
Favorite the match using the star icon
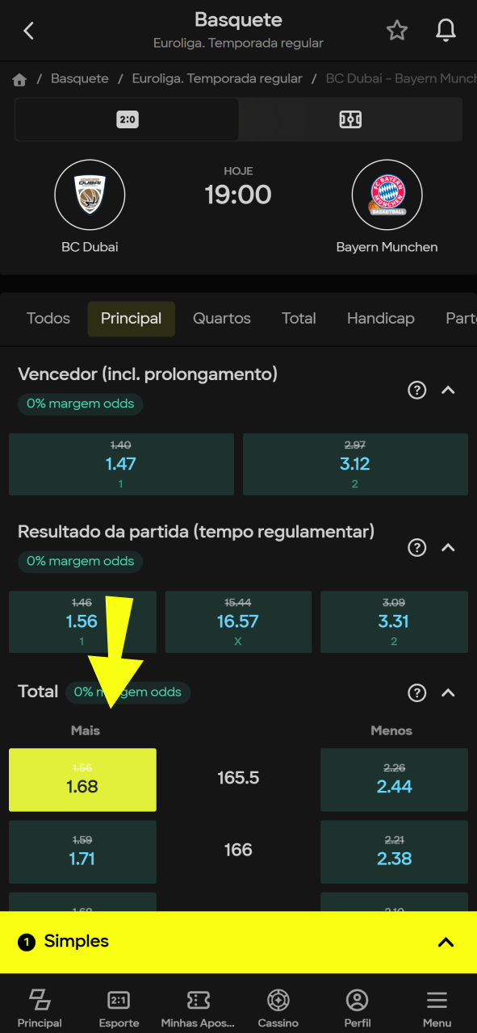(x=397, y=30)
